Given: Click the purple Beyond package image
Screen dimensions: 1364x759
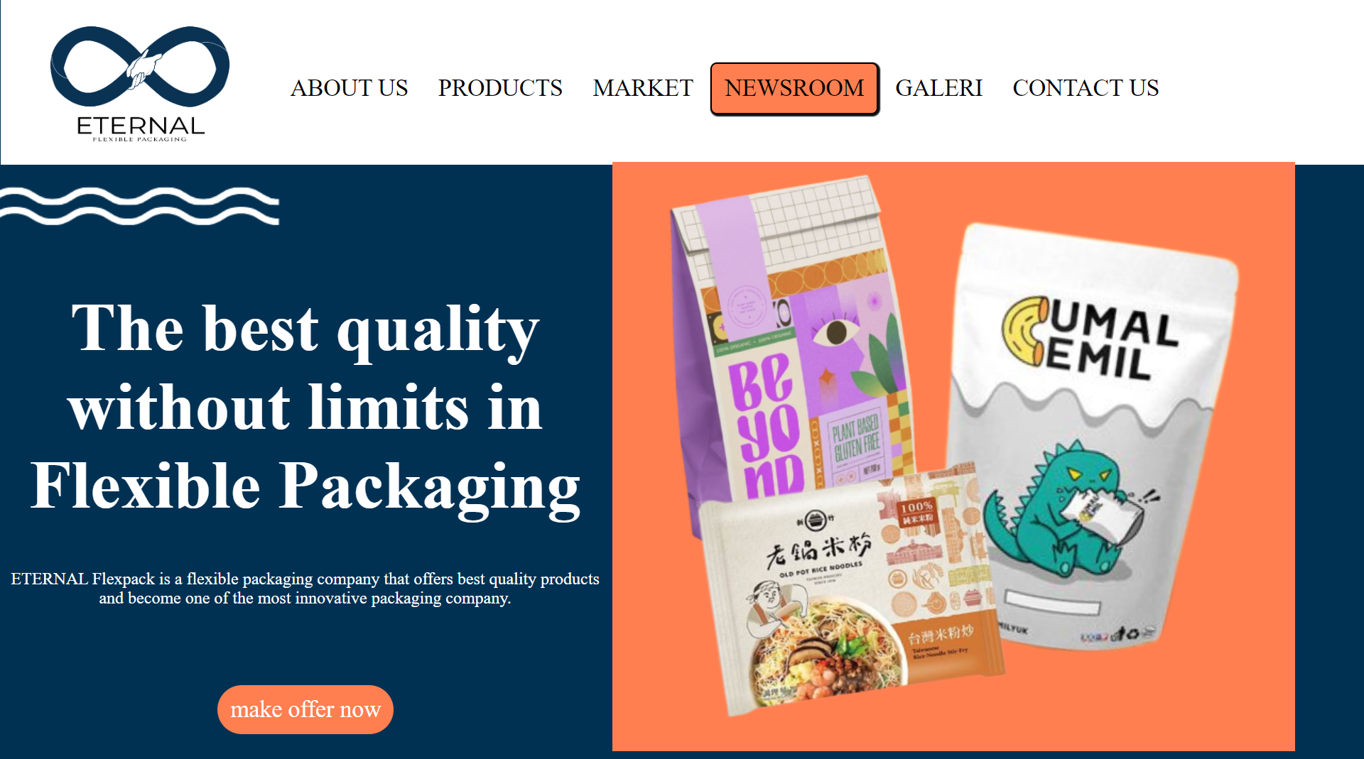Looking at the screenshot, I should coord(789,341).
